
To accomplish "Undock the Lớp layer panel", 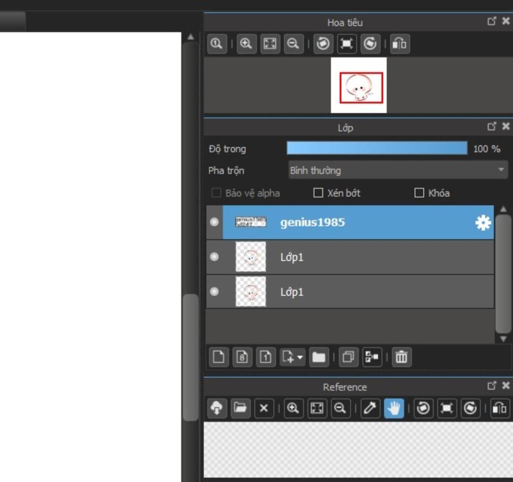I will [492, 127].
